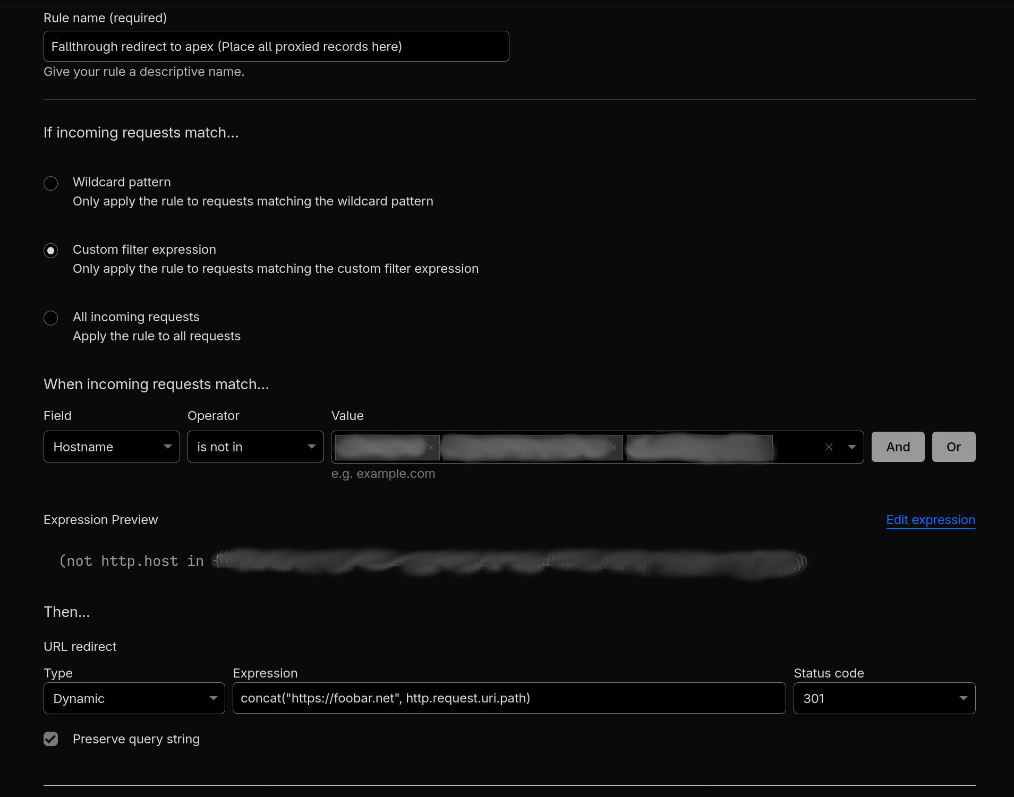Screen dimensions: 1014x797
Task: Remove the first hostname tag
Action: pyautogui.click(x=431, y=448)
